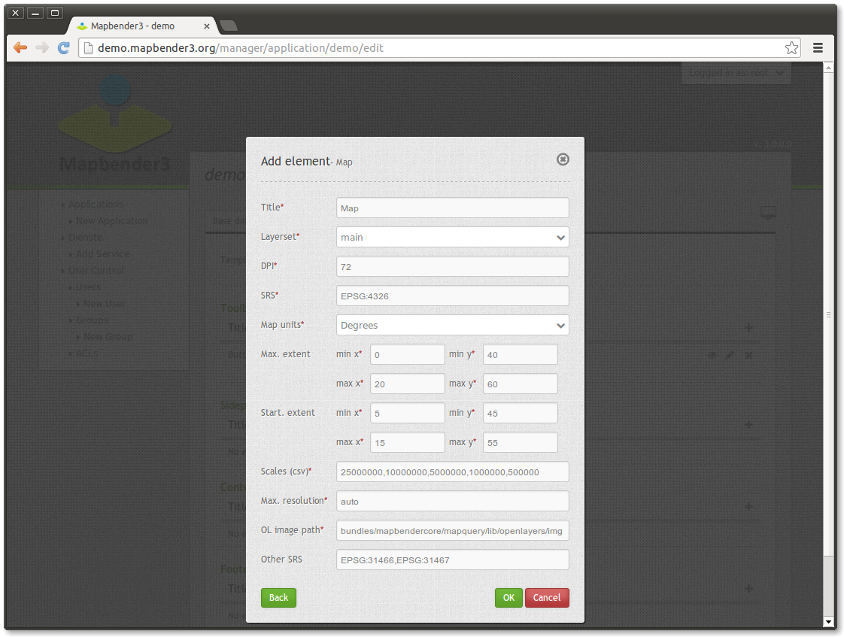844x637 pixels.
Task: Click Max. extent min y field
Action: pos(520,354)
